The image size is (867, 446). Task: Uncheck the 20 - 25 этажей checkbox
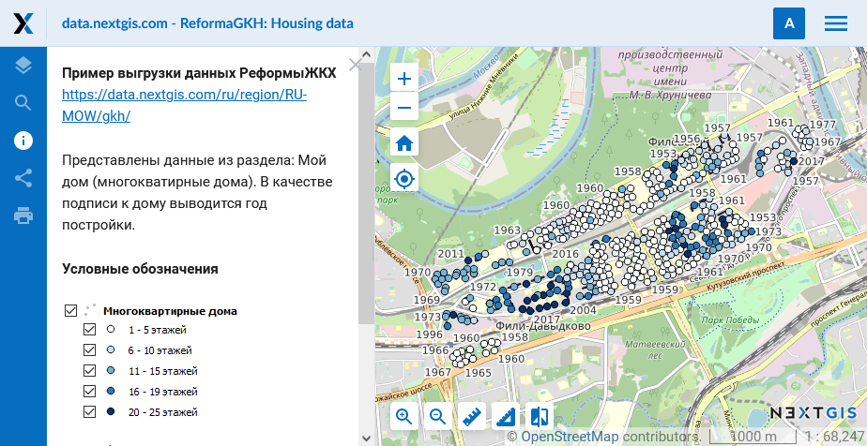coord(89,411)
